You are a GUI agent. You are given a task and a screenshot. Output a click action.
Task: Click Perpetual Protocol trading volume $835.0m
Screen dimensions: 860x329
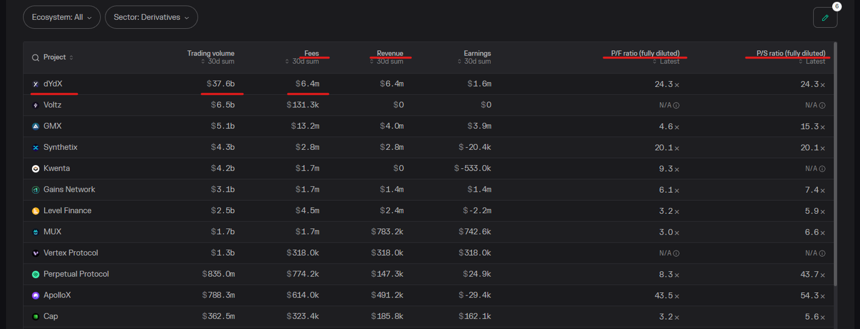point(218,274)
